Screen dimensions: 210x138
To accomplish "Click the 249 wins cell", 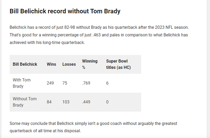I will coord(50,83).
